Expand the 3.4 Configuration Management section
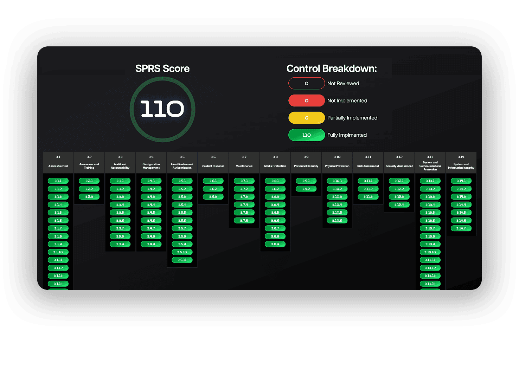 [151, 162]
